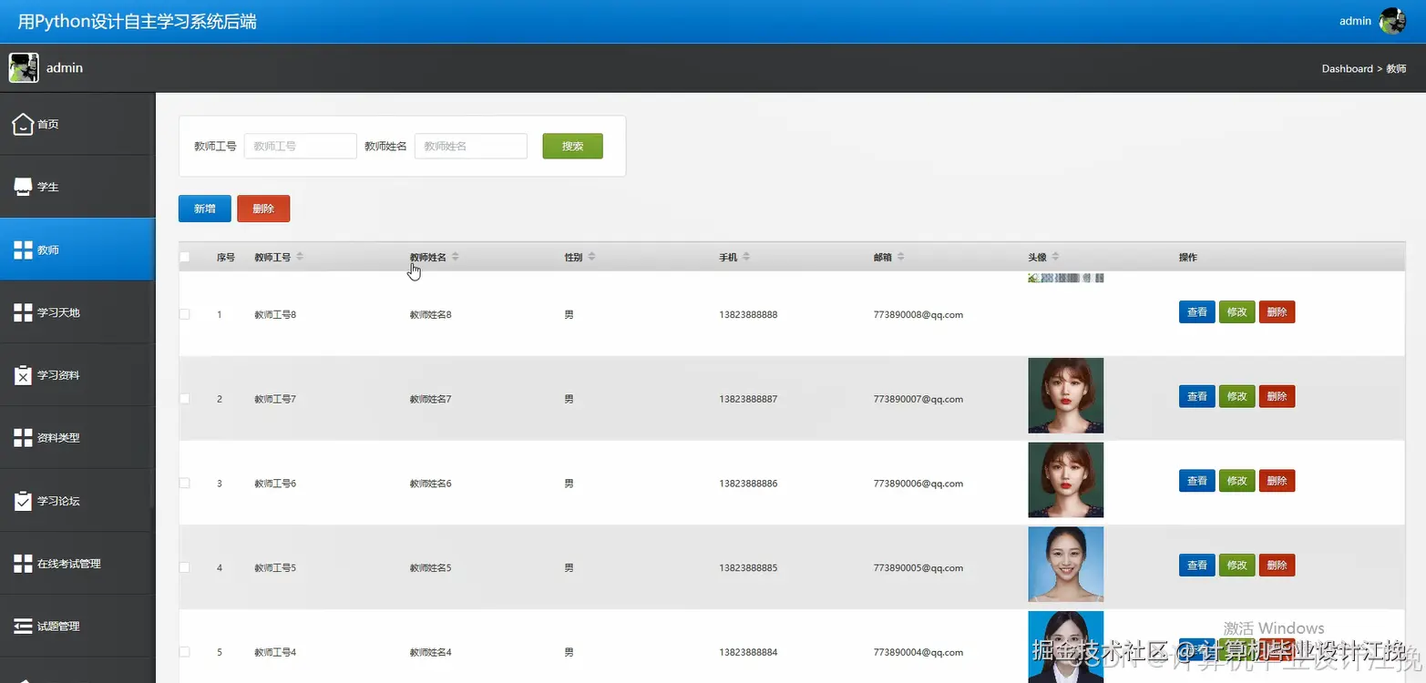The height and width of the screenshot is (683, 1426).
Task: Click the admin avatar in the sidebar header
Action: [x=24, y=67]
